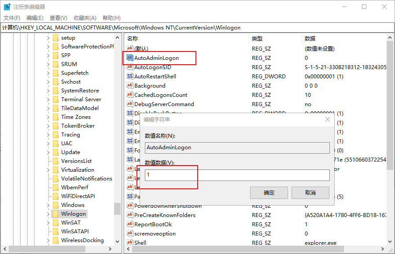The width and height of the screenshot is (395, 254).
Task: Click the ab icon next to (默认)
Action: 130,48
